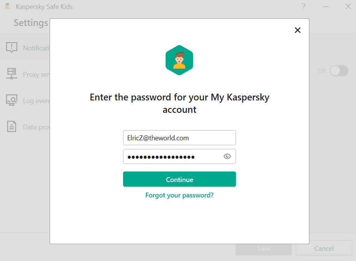Screen dimensions: 356x261
Task: Open help via the question mark icon
Action: pyautogui.click(x=303, y=6)
